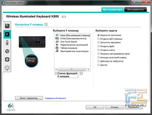Click the E-Mail envelope icon in list
152x115 pixels.
pos(57,38)
